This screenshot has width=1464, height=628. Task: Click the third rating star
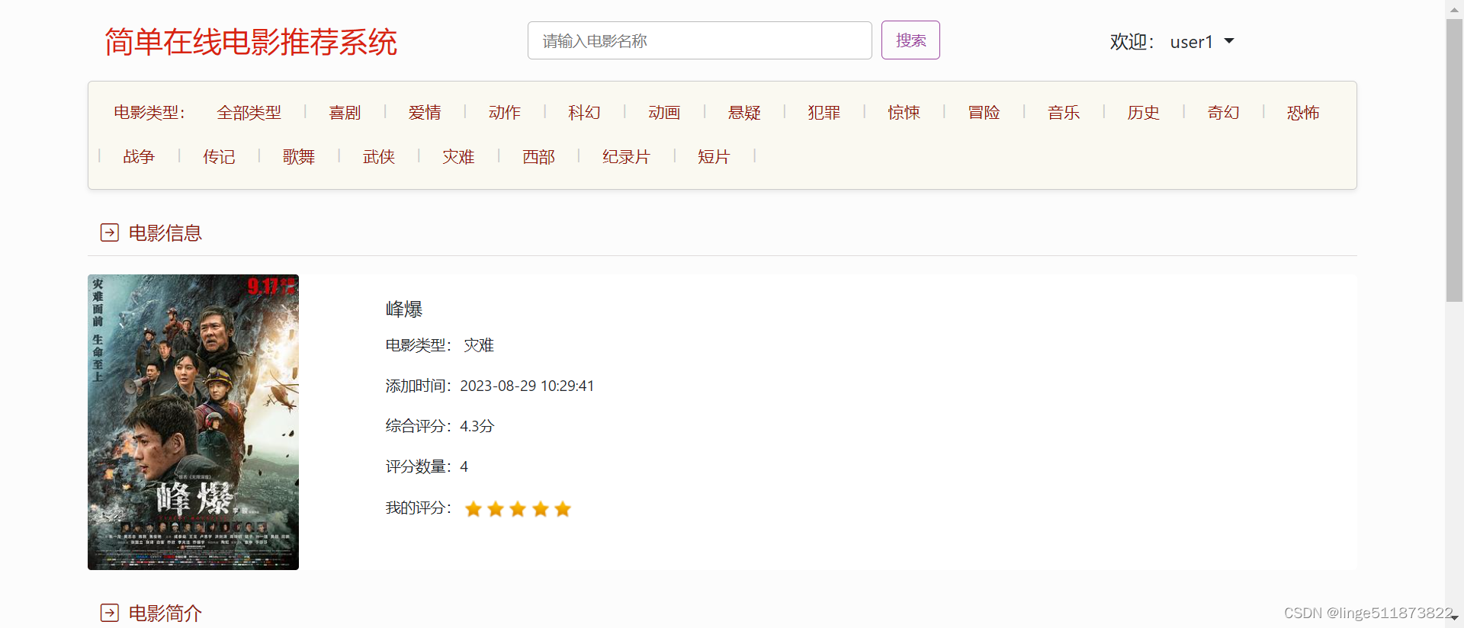point(518,509)
